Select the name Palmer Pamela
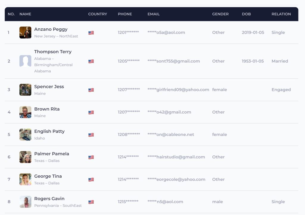Image resolution: width=305 pixels, height=215 pixels. [x=52, y=154]
